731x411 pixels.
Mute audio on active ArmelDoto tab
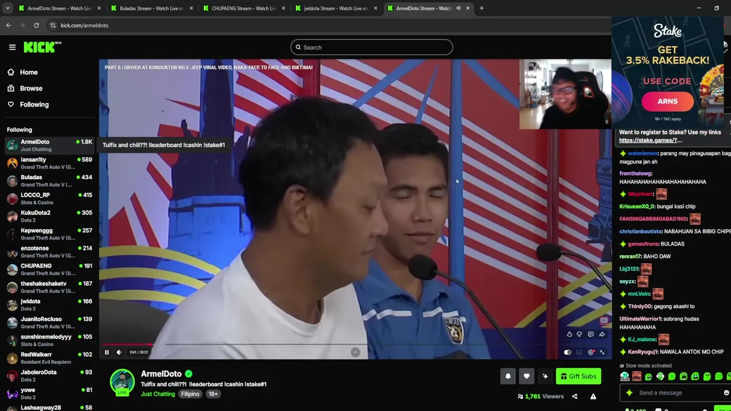pyautogui.click(x=458, y=9)
